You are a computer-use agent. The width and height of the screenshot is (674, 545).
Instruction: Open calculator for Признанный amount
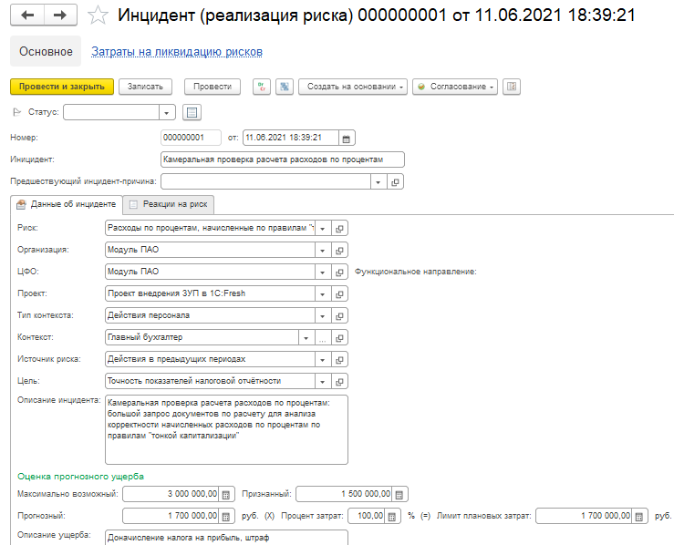click(x=399, y=494)
